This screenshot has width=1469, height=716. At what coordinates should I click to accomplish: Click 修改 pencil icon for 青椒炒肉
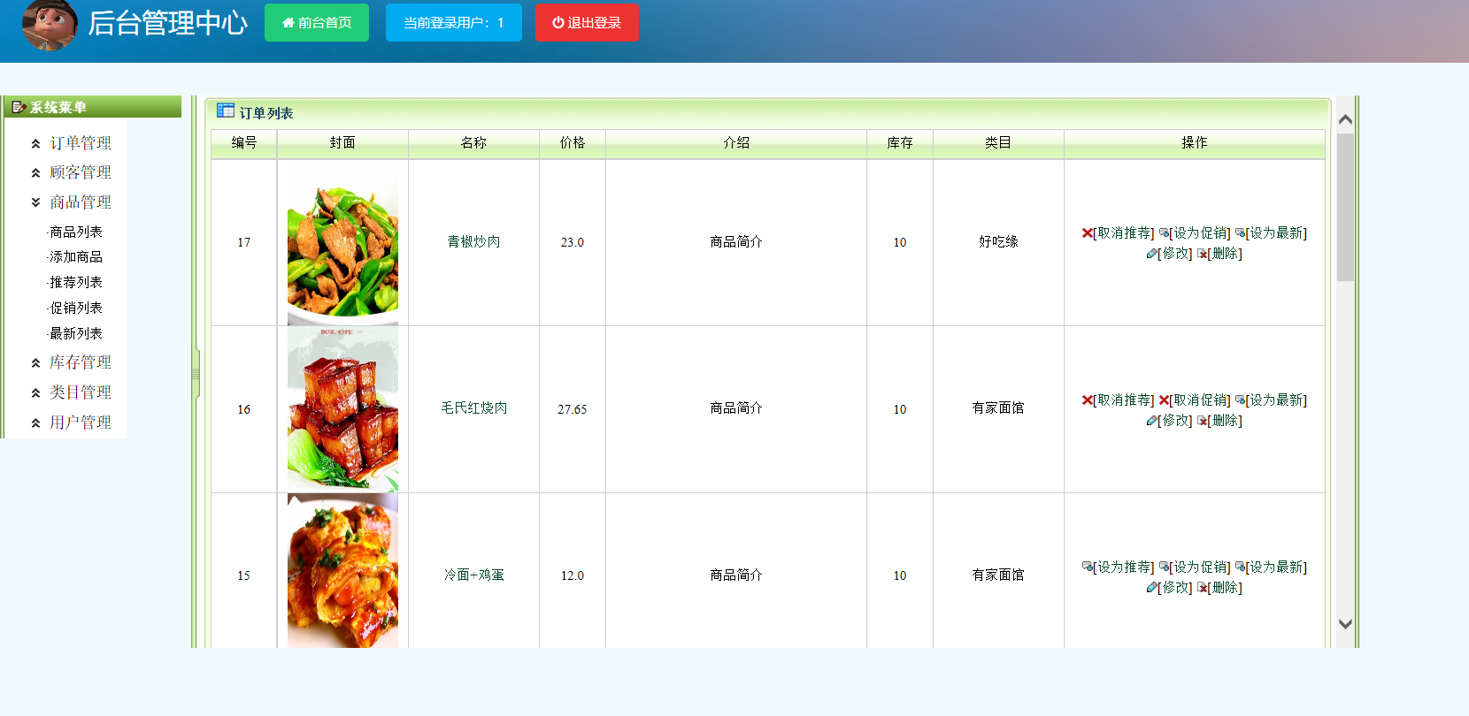1151,254
